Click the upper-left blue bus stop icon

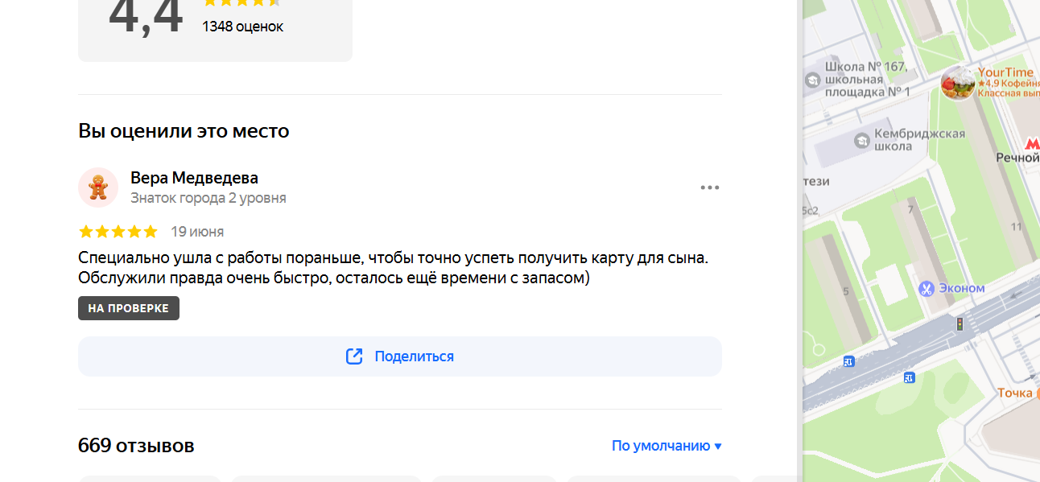tap(848, 361)
